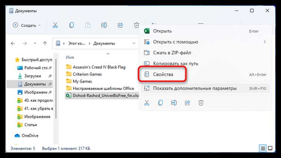Viewport: 281px width, 158px height.
Task: Select Документы in sidebar
Action: click(30, 84)
